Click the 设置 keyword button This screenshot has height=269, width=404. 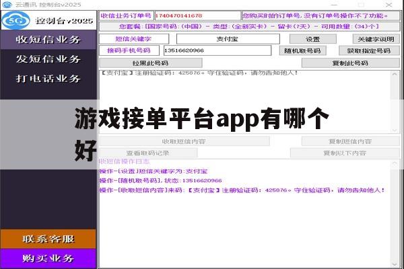coord(313,39)
